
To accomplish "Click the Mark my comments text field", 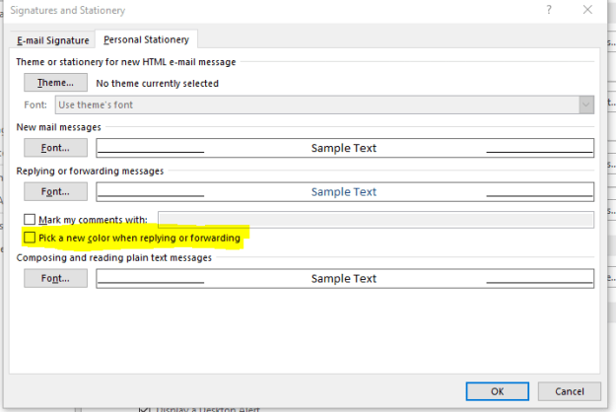I will 376,220.
